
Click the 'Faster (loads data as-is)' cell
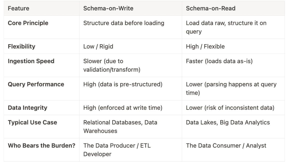click(x=219, y=61)
